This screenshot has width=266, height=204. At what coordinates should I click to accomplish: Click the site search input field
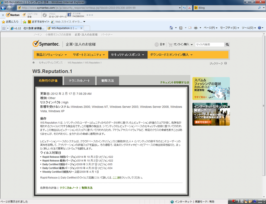click(x=210, y=45)
